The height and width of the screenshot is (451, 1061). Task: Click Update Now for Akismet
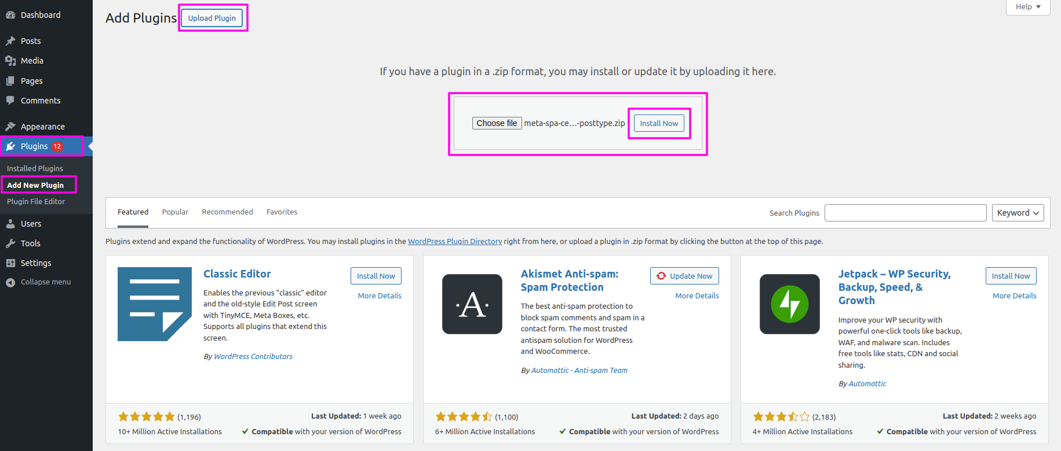(x=684, y=276)
